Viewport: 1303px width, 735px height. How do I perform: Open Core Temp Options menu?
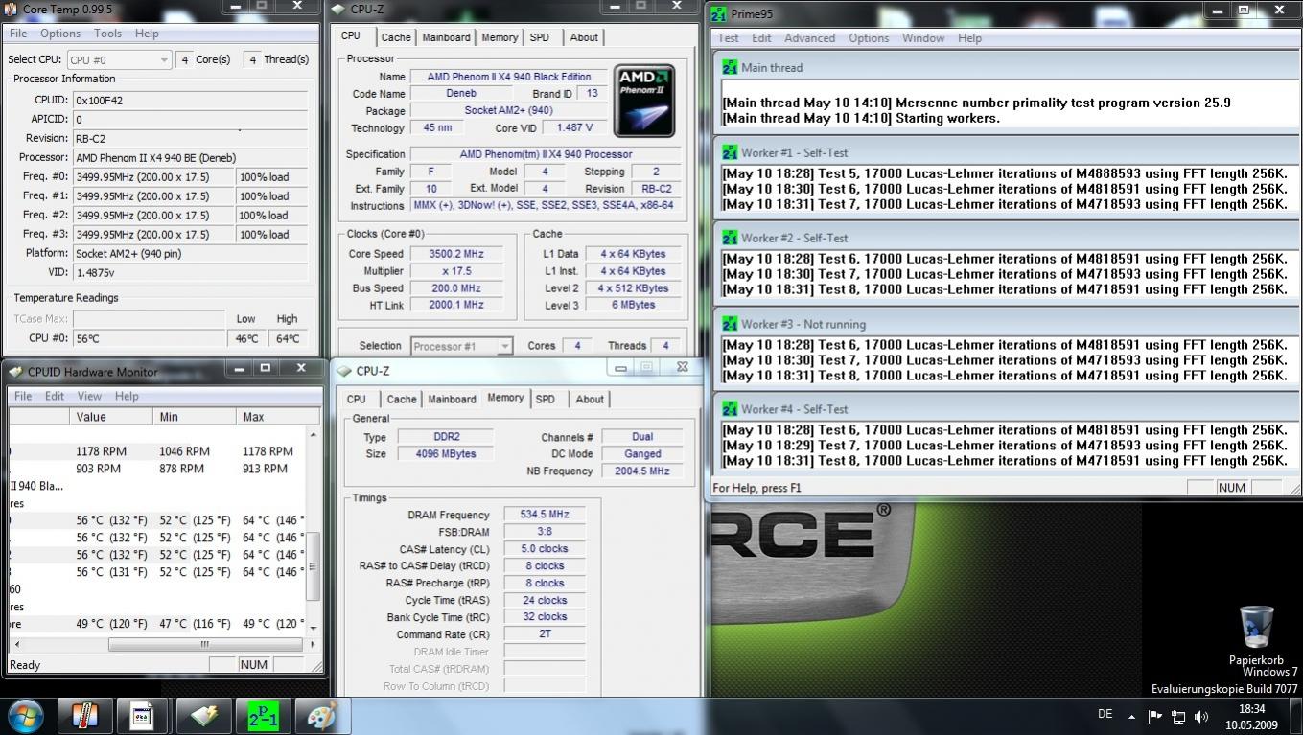(x=60, y=34)
